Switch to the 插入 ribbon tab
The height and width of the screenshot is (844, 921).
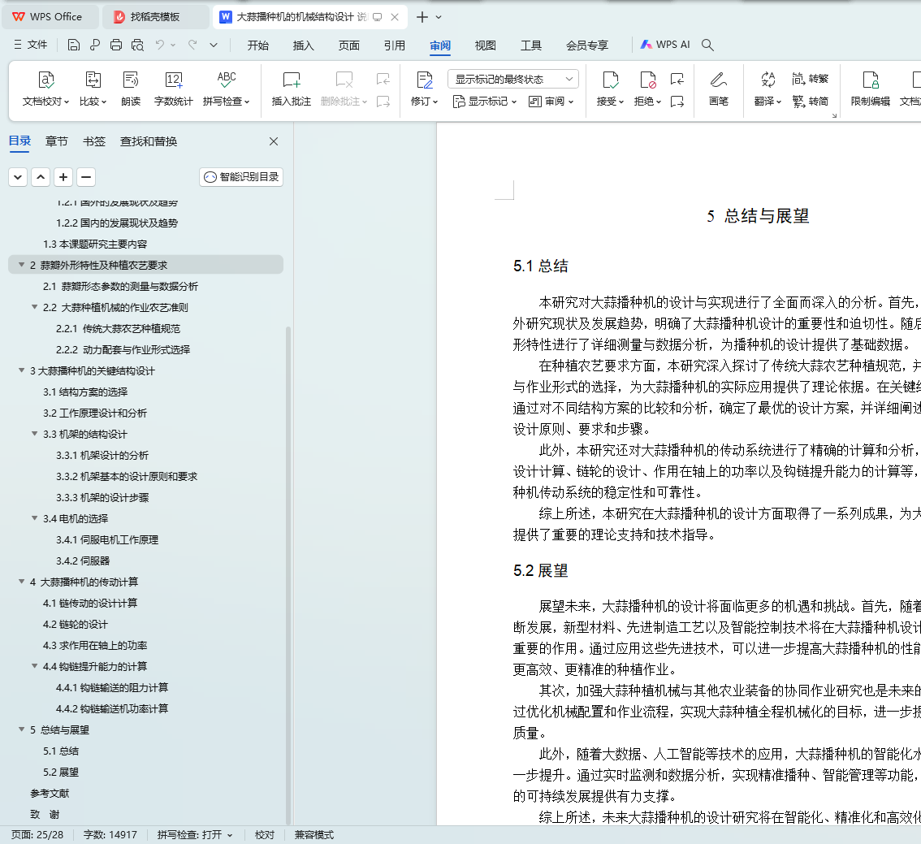pos(303,45)
